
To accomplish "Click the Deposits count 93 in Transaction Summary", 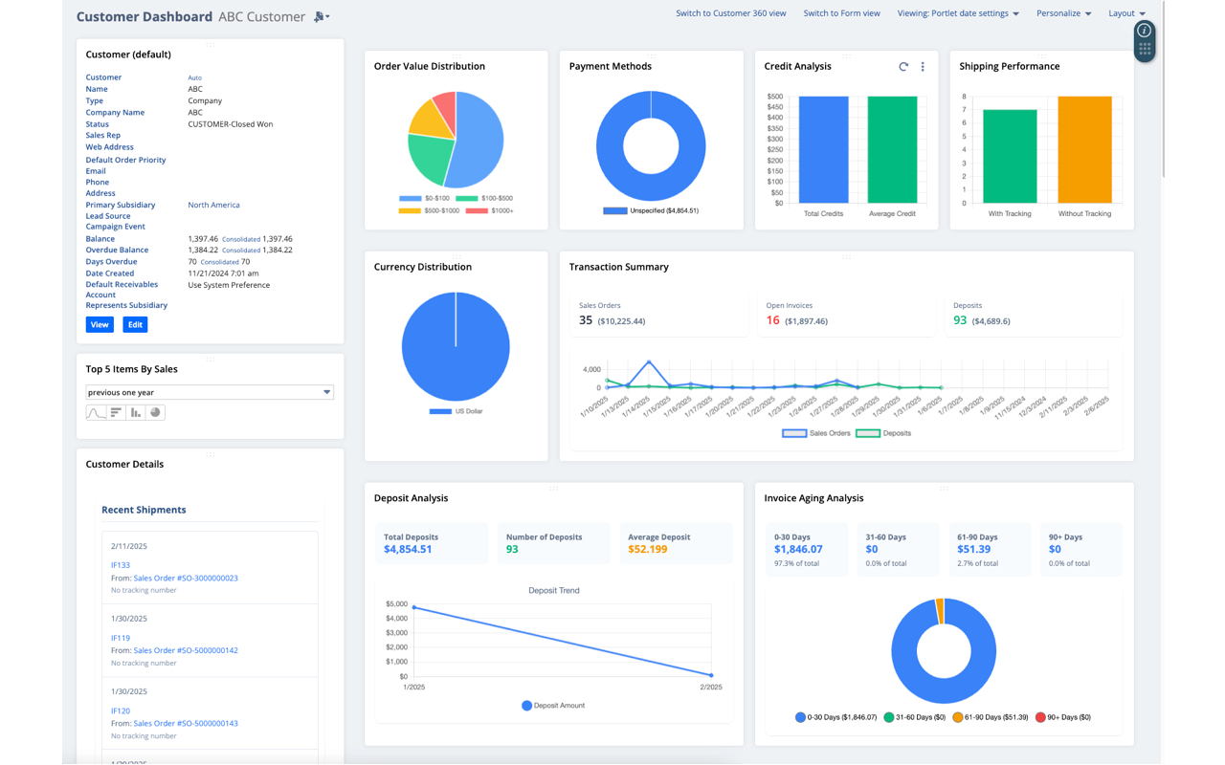I will coord(960,320).
